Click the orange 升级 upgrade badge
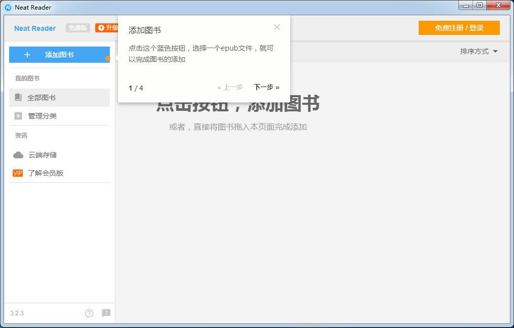This screenshot has width=514, height=328. (107, 28)
